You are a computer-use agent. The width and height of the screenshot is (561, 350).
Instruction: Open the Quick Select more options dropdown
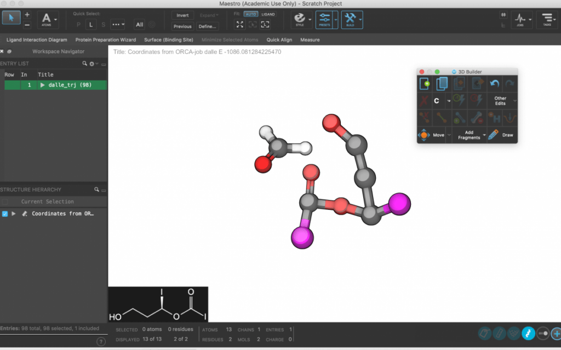tap(118, 24)
